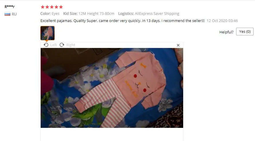Select the 'Left' rotation label
Viewport: 255px width, 141px height.
(54, 45)
